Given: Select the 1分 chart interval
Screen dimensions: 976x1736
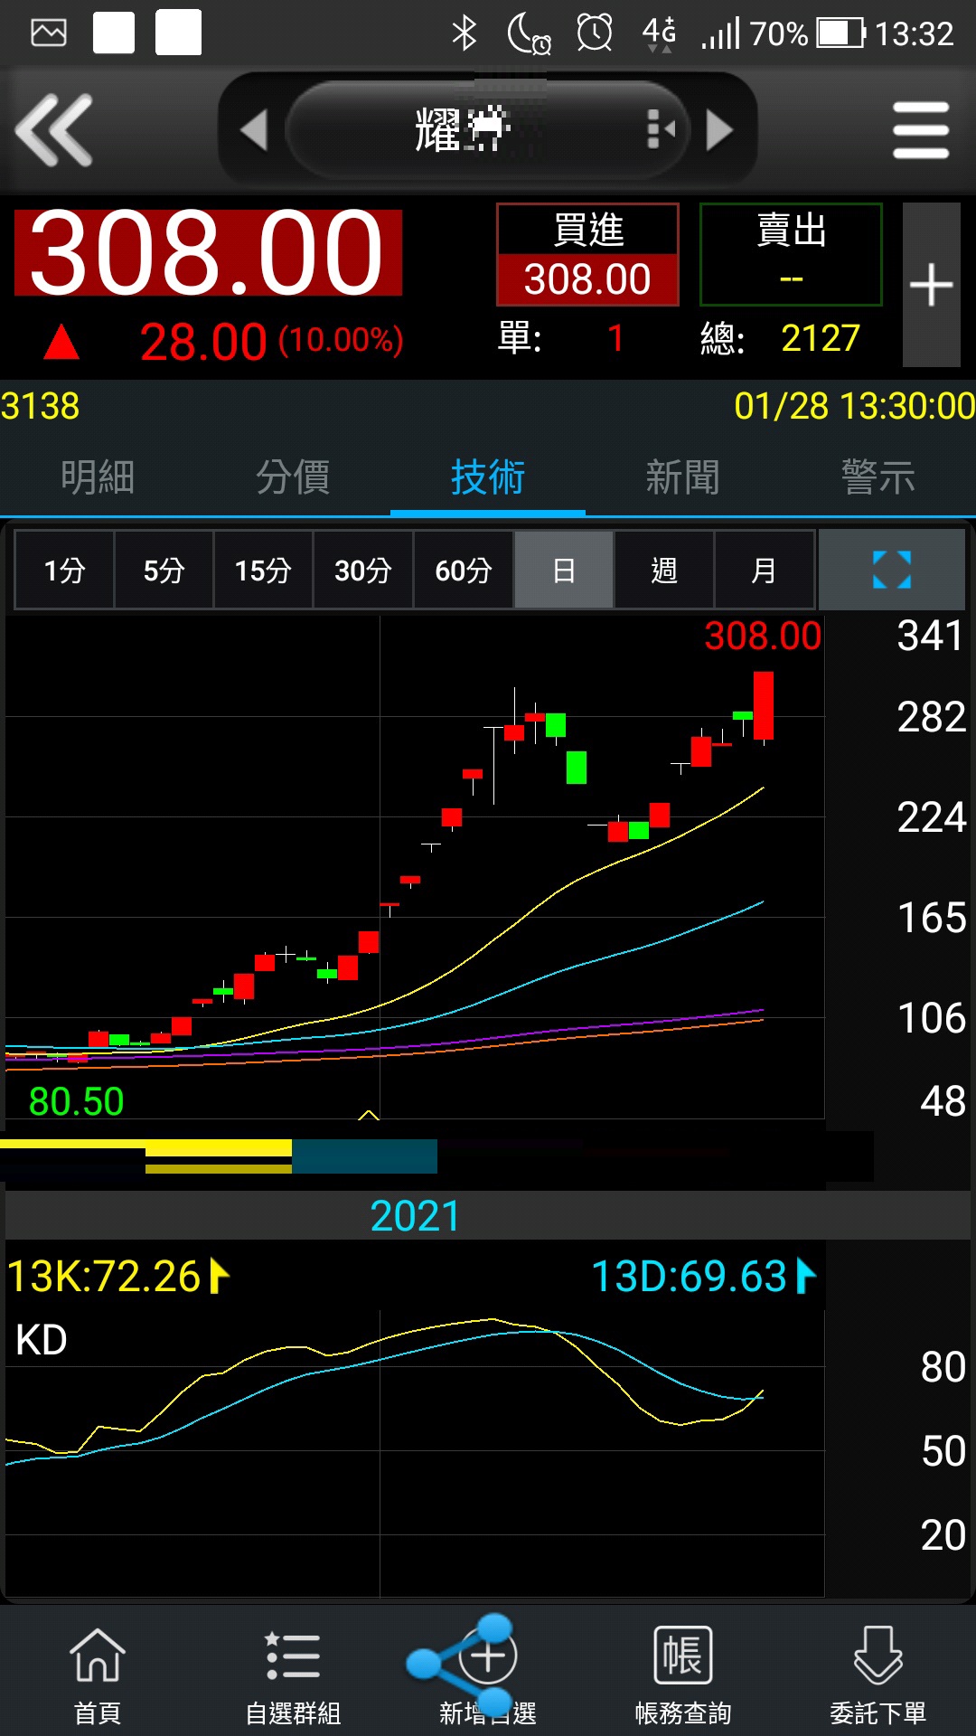Looking at the screenshot, I should (64, 570).
